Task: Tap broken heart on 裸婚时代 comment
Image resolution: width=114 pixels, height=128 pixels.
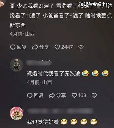Action: point(94,95)
